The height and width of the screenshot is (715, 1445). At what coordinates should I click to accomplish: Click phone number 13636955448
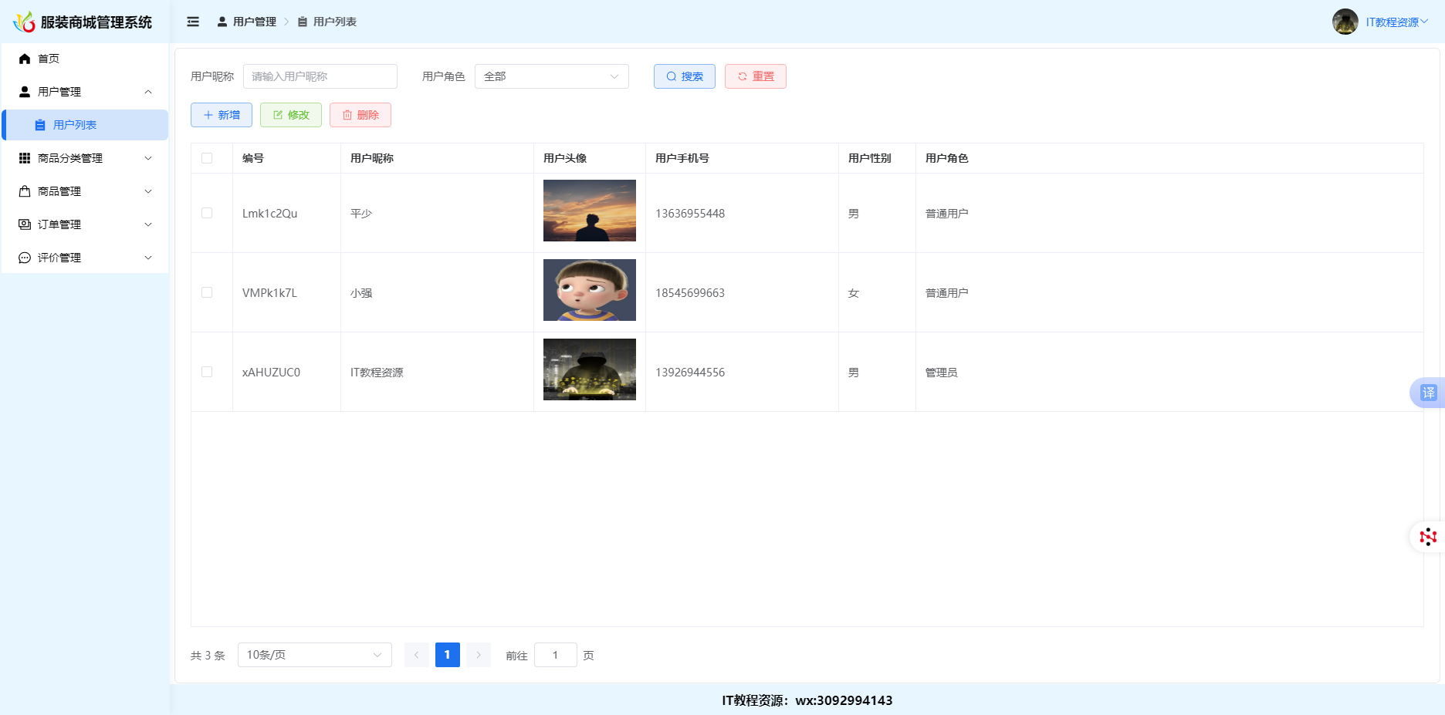tap(690, 214)
